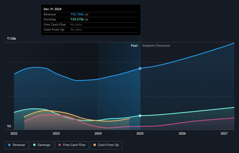Click the 2024 x-axis label
This screenshot has height=153, width=239.
98,134
